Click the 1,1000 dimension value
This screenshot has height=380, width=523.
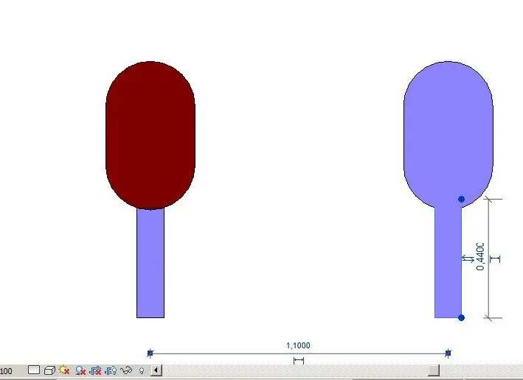(298, 345)
